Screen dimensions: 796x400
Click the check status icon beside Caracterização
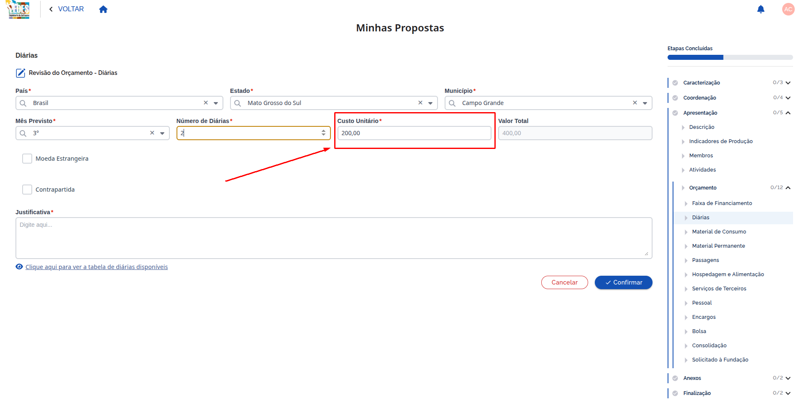(675, 83)
